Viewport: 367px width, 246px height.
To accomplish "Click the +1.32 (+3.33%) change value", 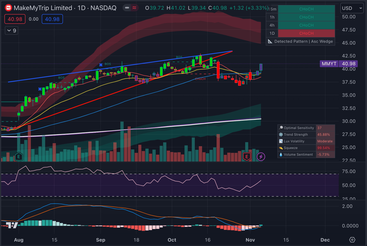I will point(248,8).
